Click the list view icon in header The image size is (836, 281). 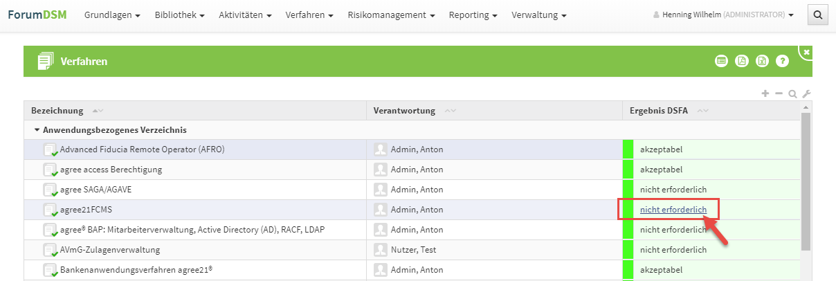coord(722,61)
